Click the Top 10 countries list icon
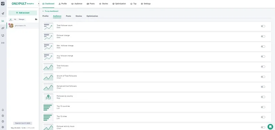Viewport: 275px width, 130px height. point(48,107)
